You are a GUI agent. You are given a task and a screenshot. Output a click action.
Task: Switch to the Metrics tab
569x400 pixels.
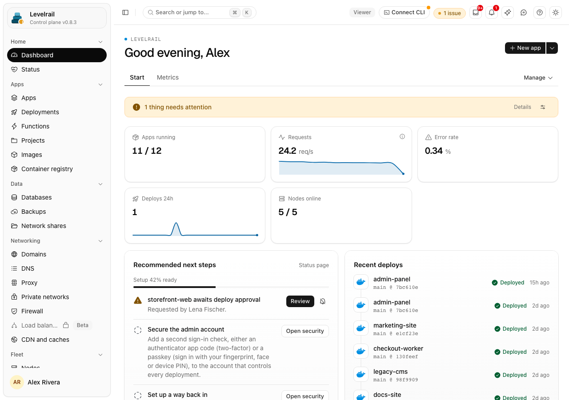coord(168,77)
